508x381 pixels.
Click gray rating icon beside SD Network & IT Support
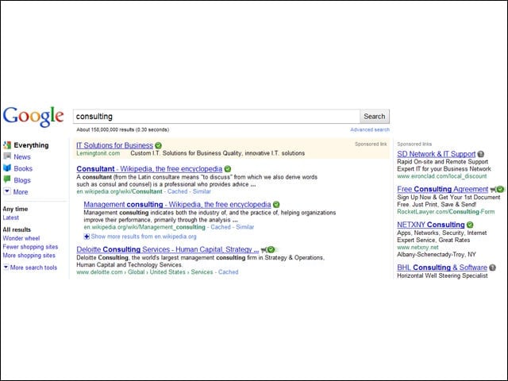tap(481, 154)
